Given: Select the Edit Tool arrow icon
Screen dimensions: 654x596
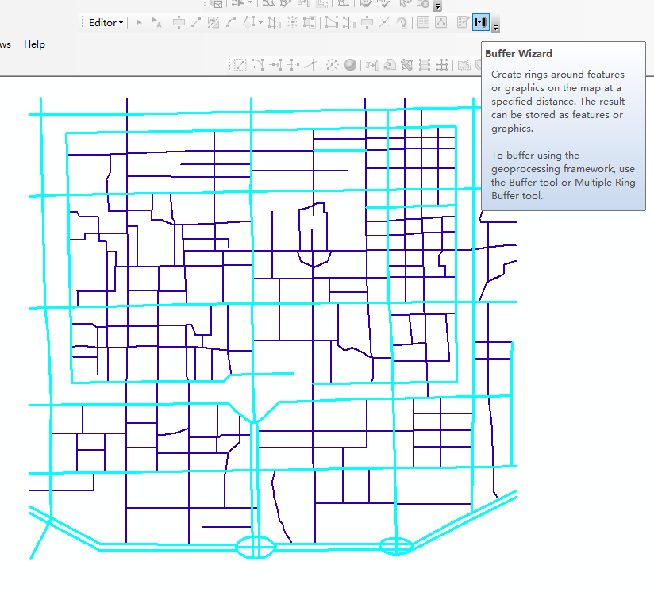Looking at the screenshot, I should [139, 22].
